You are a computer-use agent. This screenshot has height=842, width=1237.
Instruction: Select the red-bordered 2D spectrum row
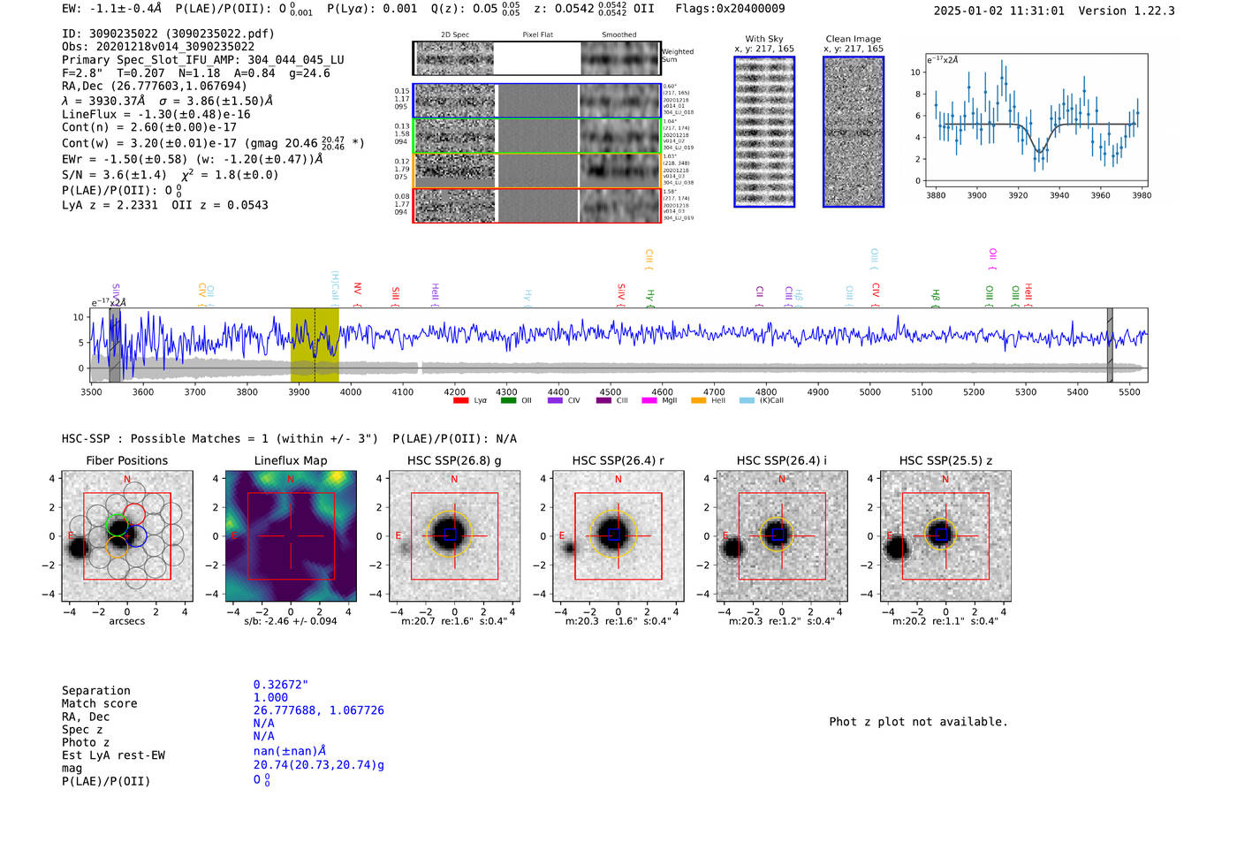[537, 205]
